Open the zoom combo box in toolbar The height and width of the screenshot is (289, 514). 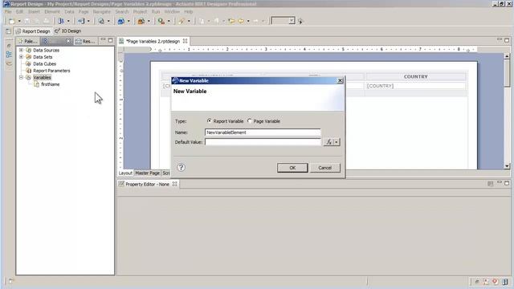pyautogui.click(x=284, y=21)
